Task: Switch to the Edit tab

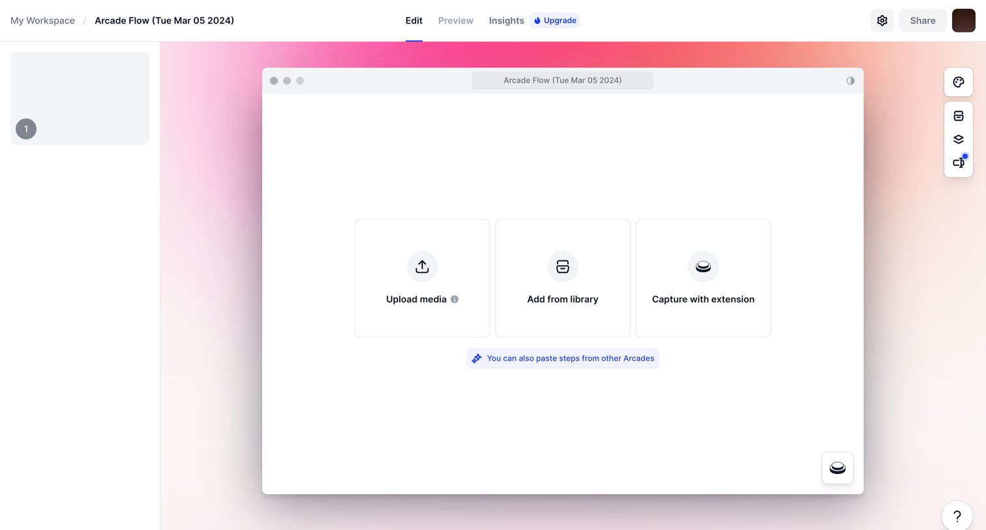Action: tap(414, 21)
